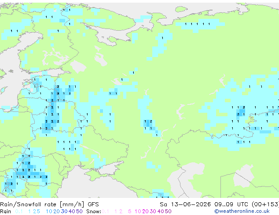Image resolution: width=279 pixels, height=215 pixels.
Task: Select the 30 value in Snow legend
Action: pyautogui.click(x=153, y=211)
